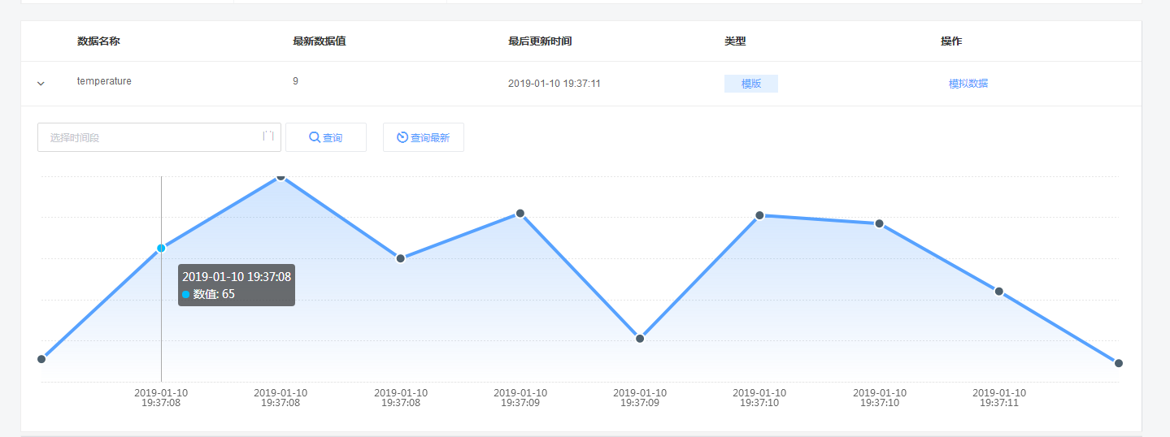
Task: Click the 类型 column header
Action: click(x=735, y=41)
